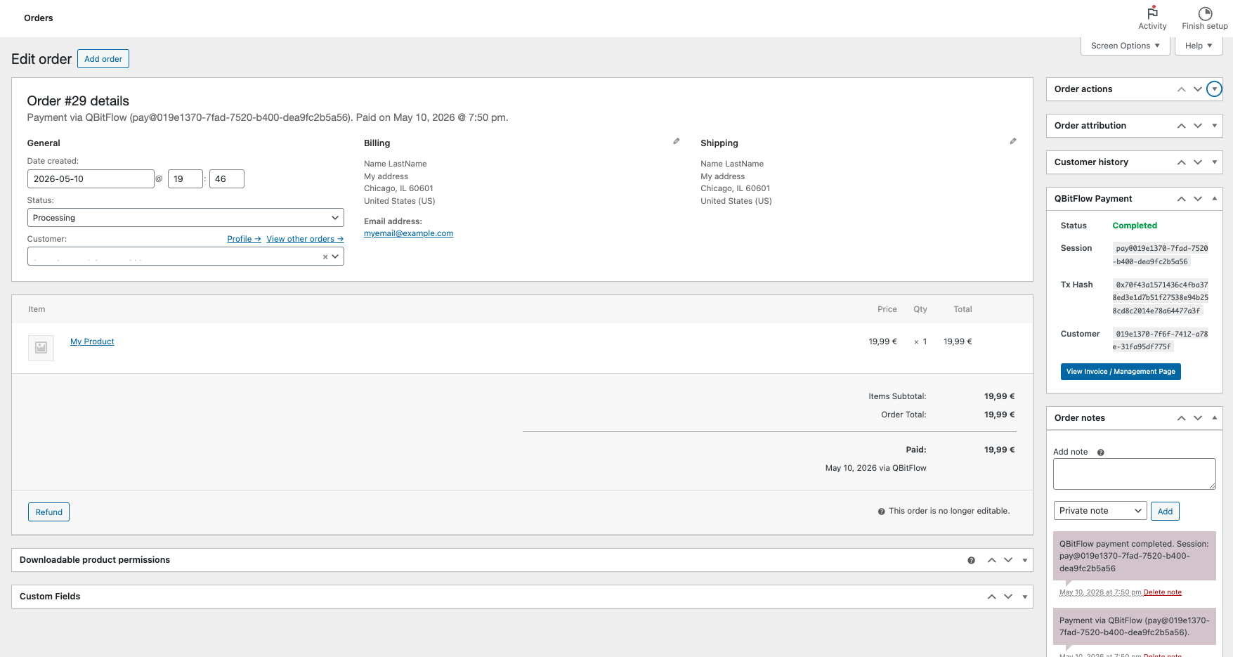Screen dimensions: 1233x657
Task: Expand Custom Fields panel
Action: click(1024, 597)
